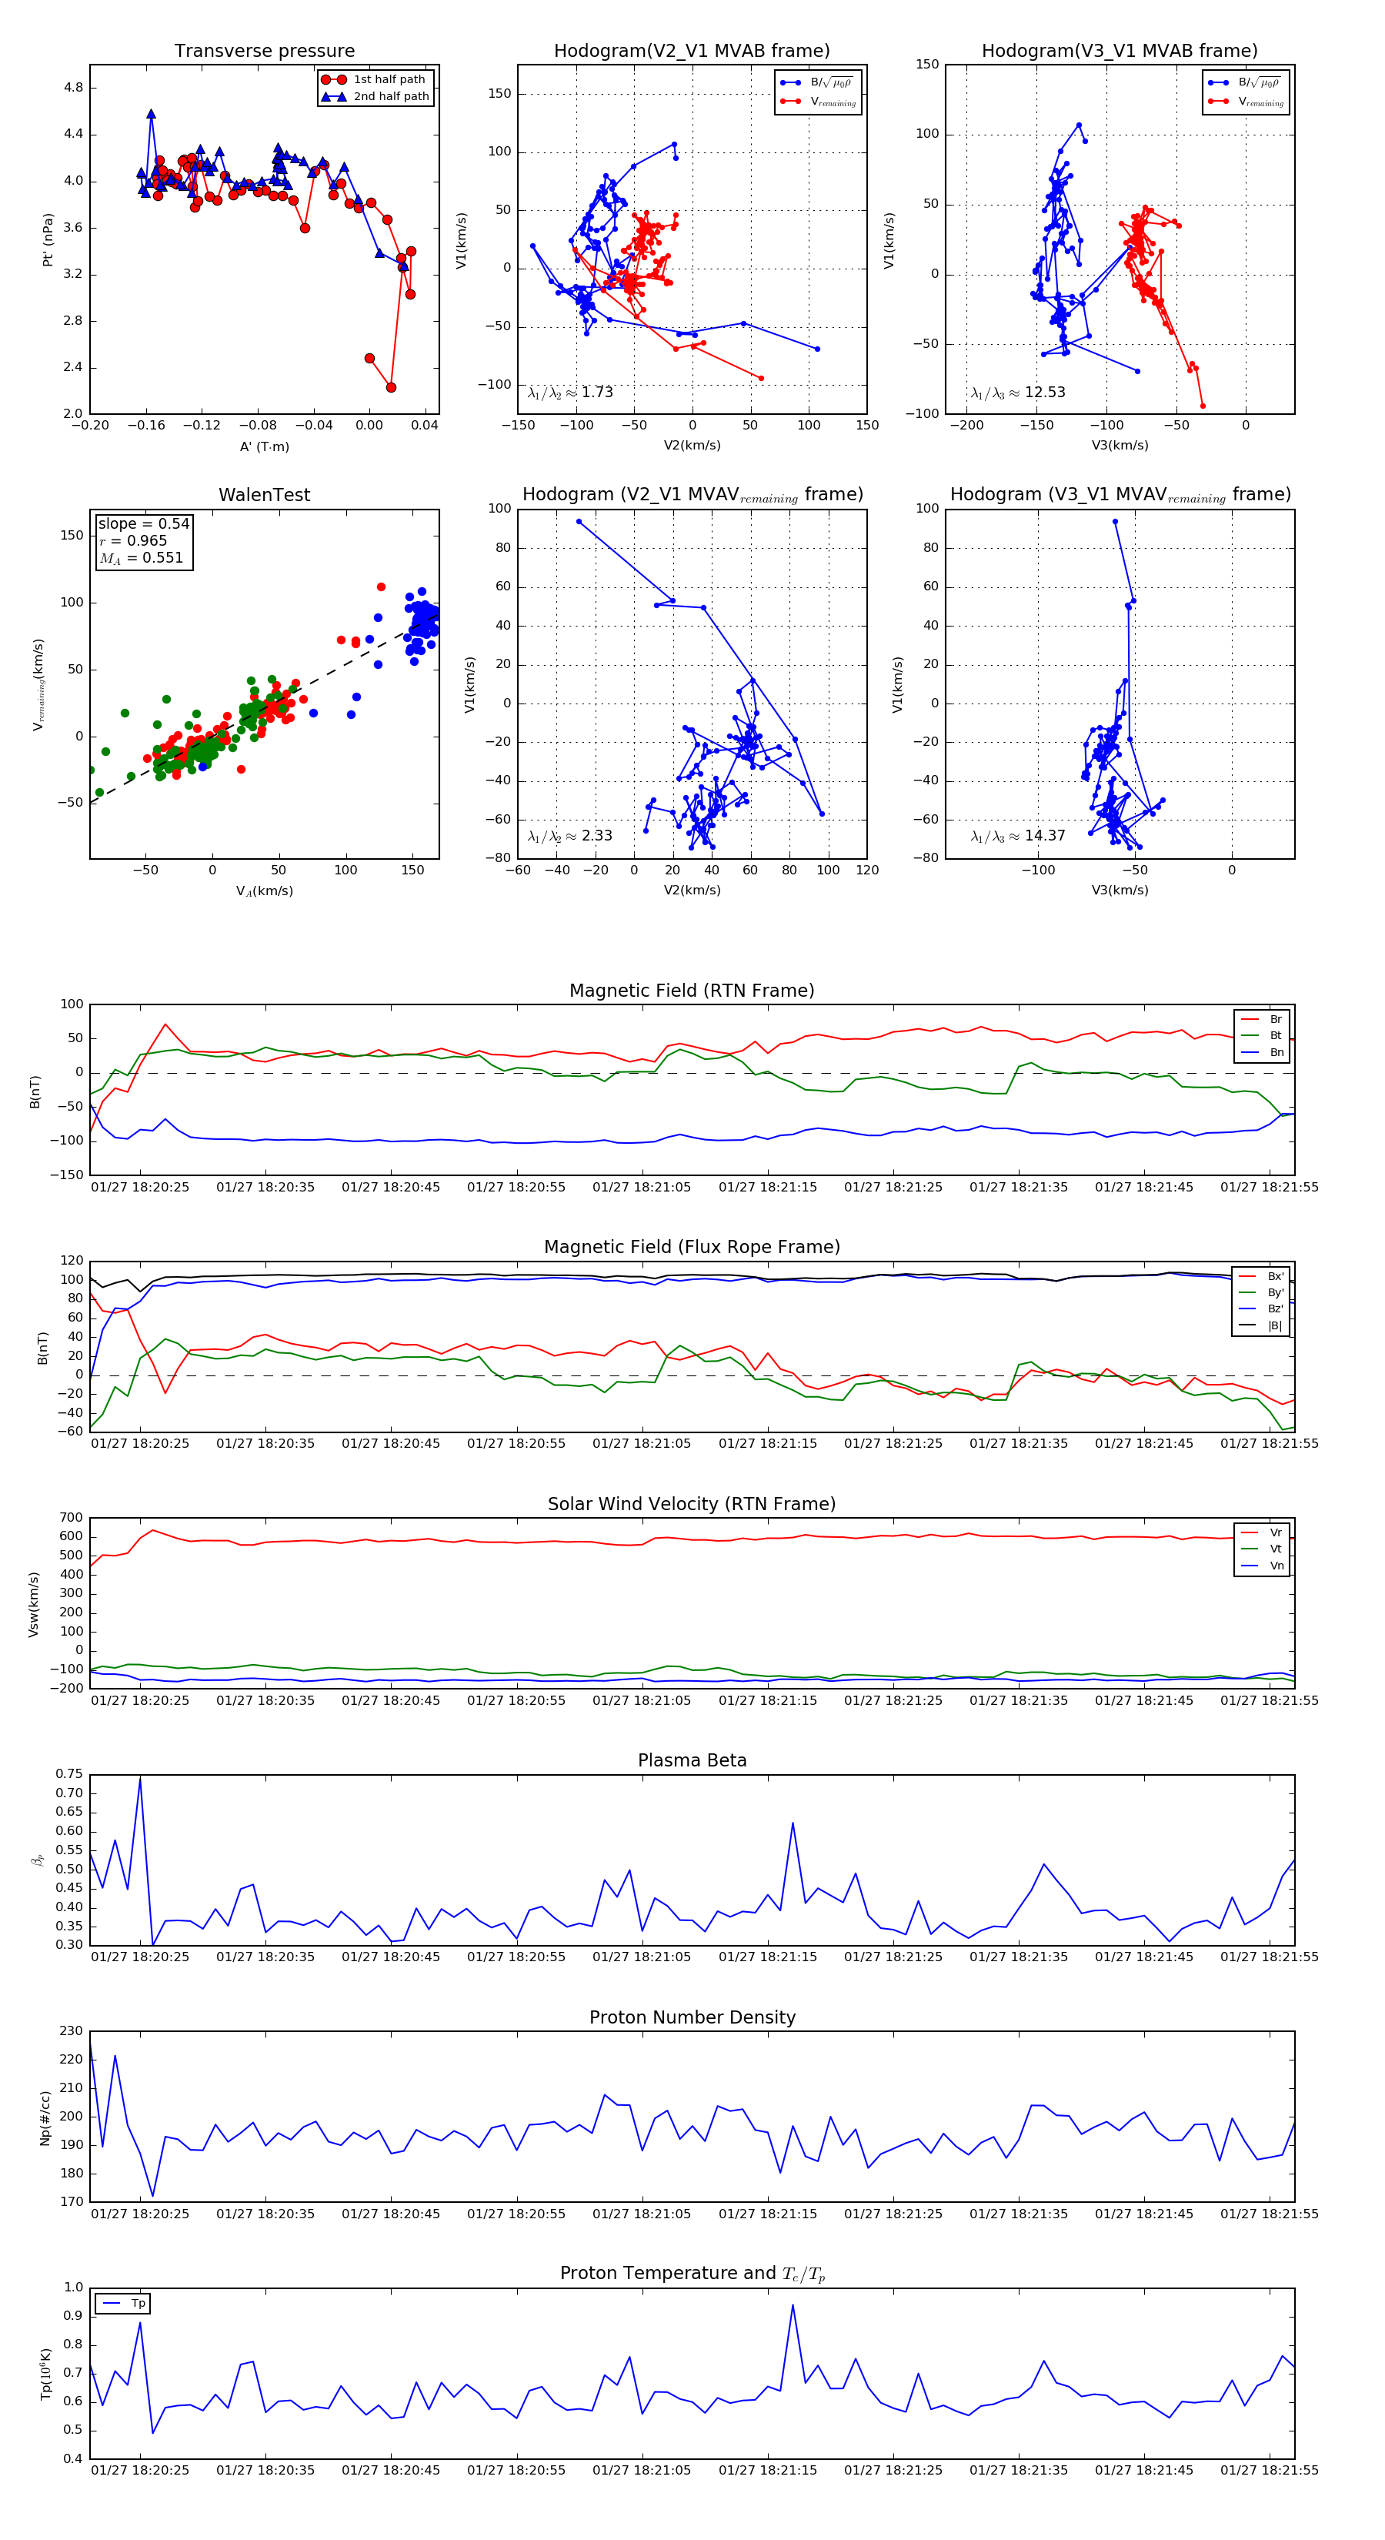
Task: Click the 'Plasma Beta' plot title
Action: tap(692, 1760)
